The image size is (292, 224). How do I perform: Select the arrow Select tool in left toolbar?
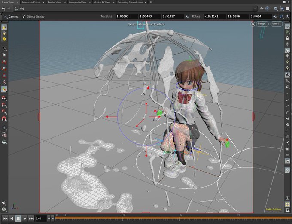tap(4, 48)
